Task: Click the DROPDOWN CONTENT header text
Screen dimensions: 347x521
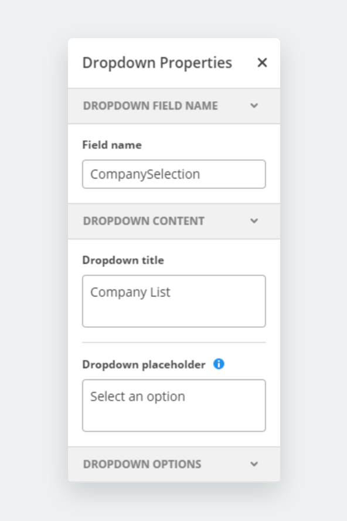Action: coord(144,221)
